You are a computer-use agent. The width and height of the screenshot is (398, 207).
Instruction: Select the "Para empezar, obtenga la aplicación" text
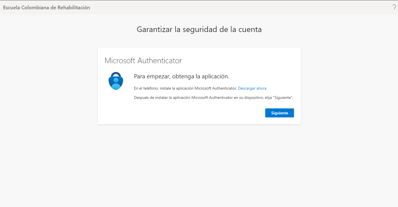[181, 76]
